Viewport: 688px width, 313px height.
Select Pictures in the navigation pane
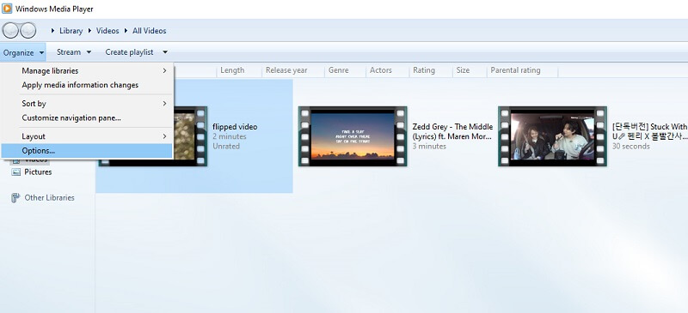(38, 172)
